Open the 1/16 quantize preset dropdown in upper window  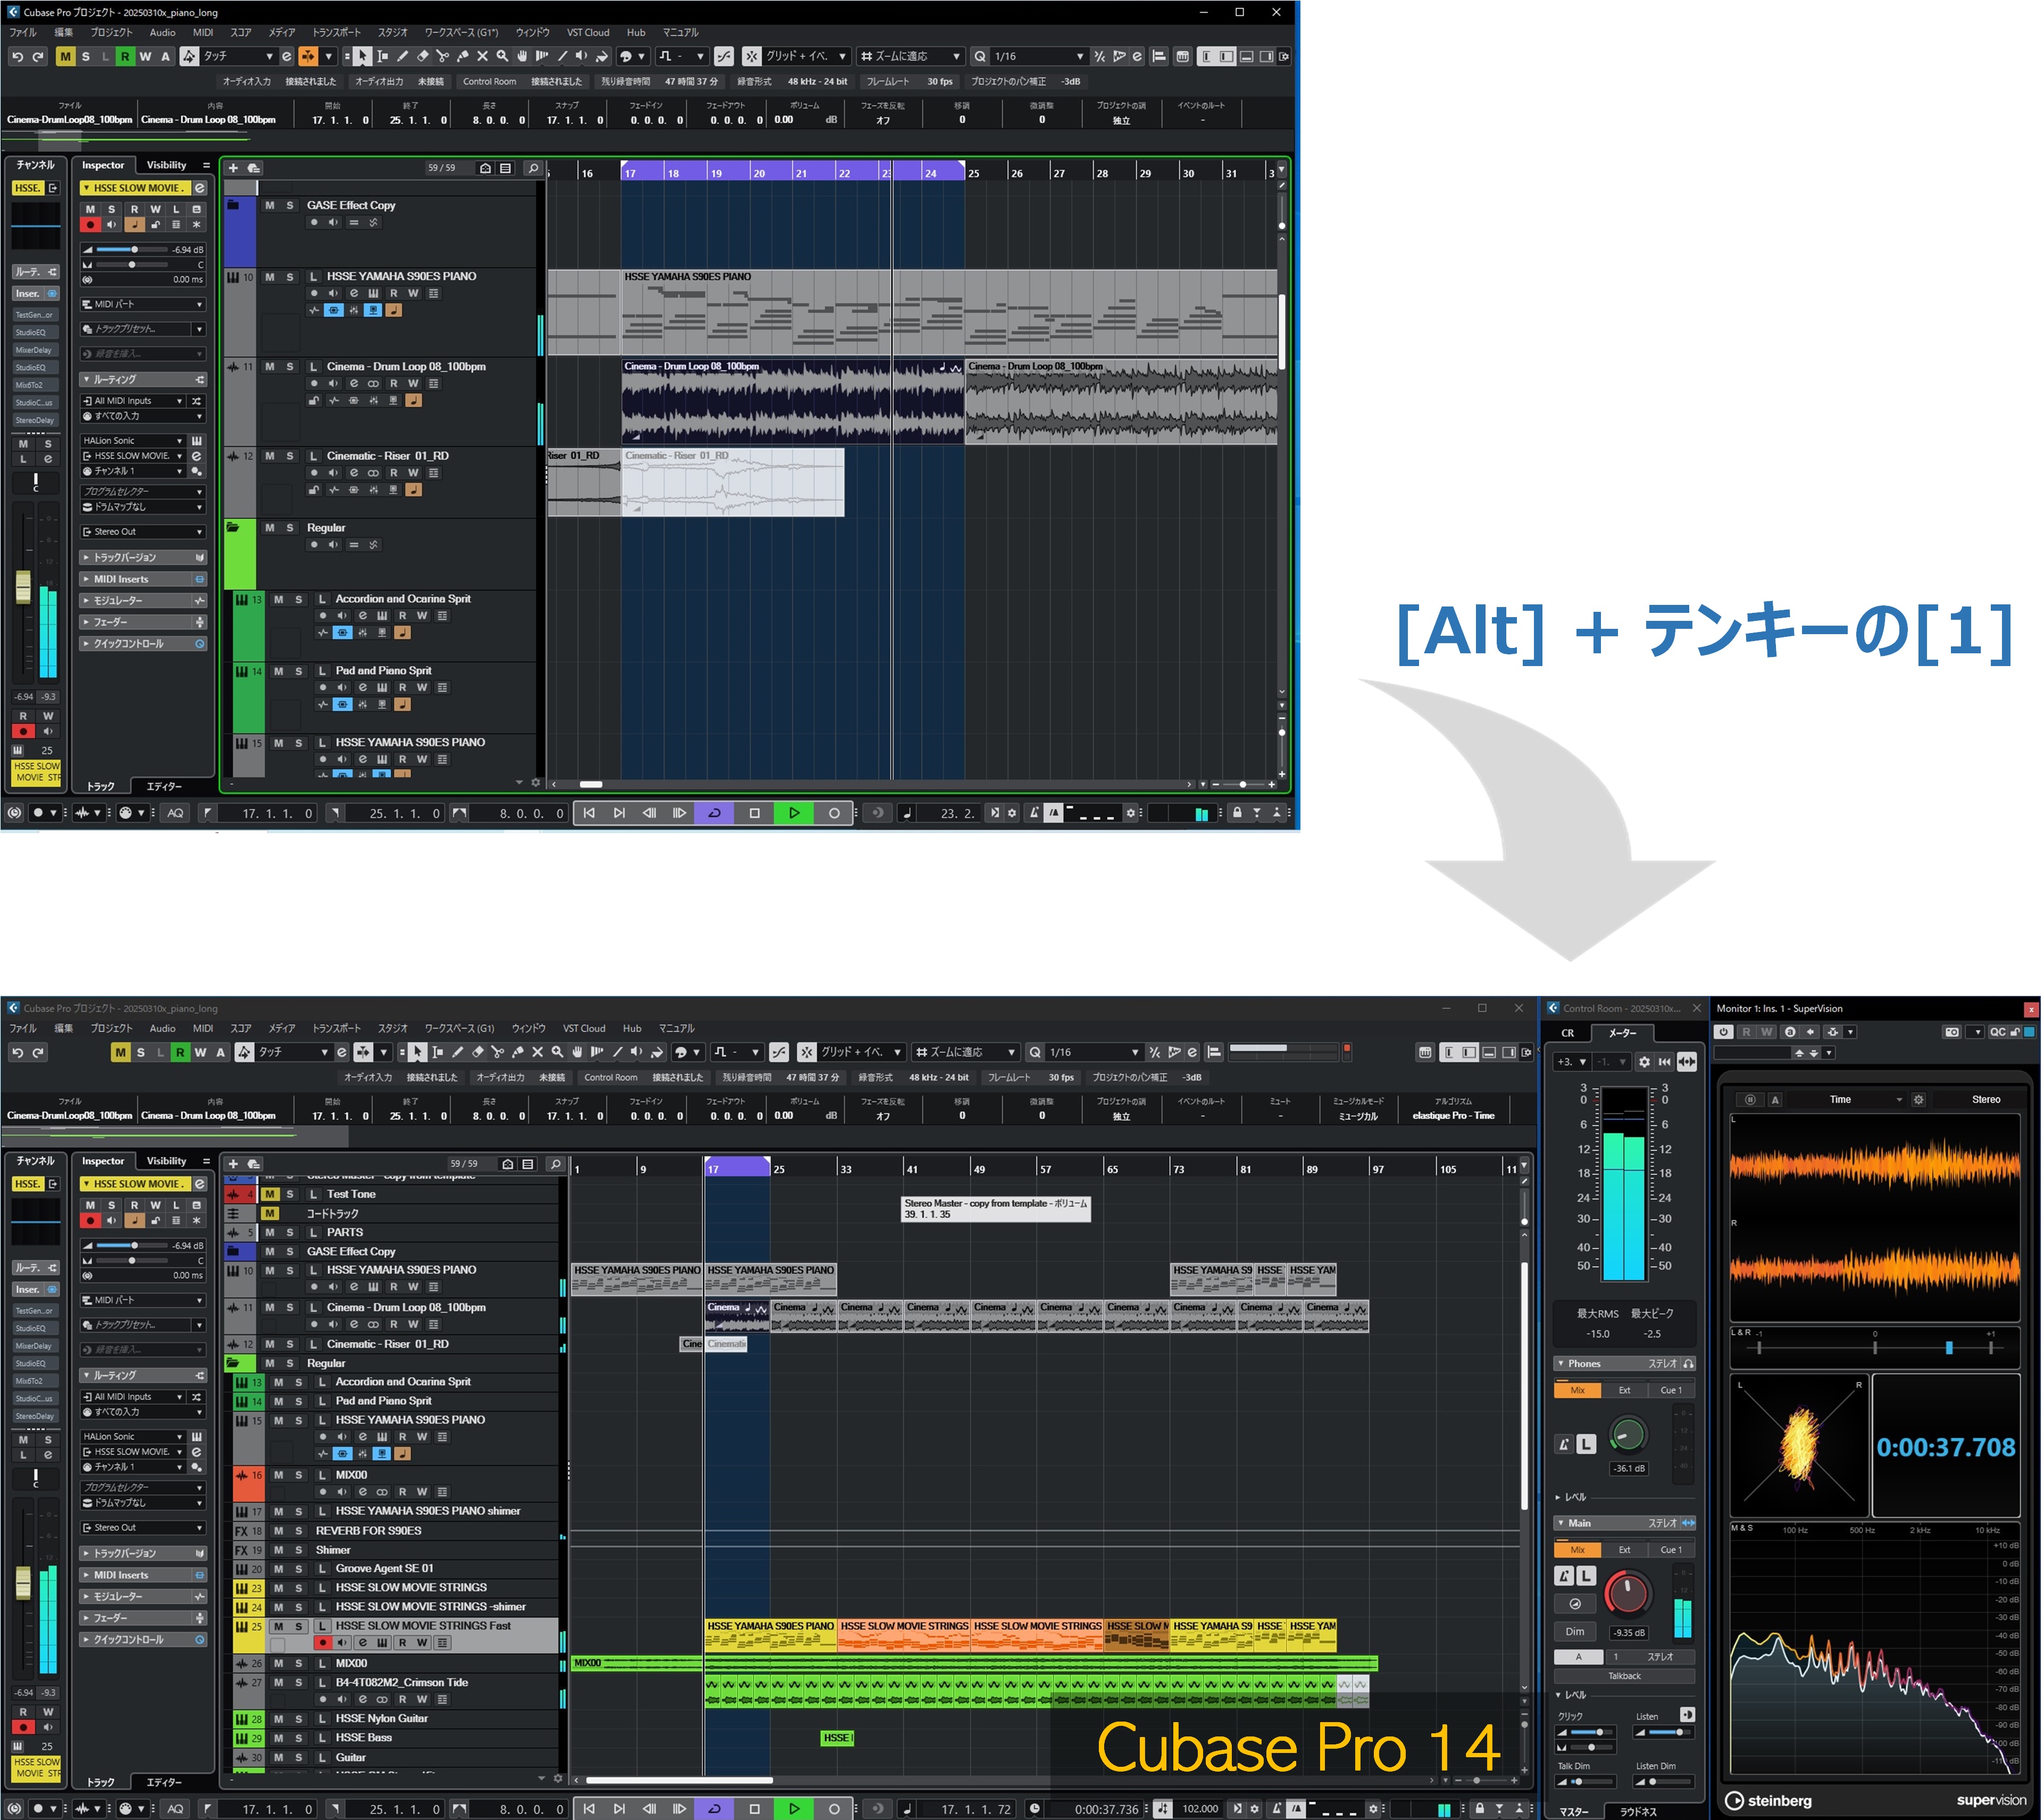1080,57
